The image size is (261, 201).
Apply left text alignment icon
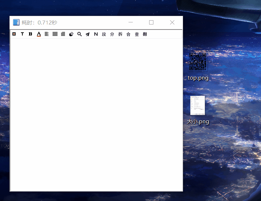47,34
